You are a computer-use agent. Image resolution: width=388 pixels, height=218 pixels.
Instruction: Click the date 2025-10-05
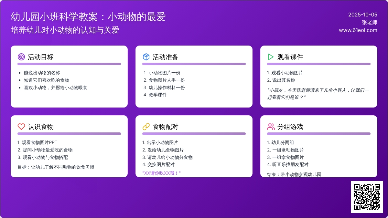(x=362, y=15)
